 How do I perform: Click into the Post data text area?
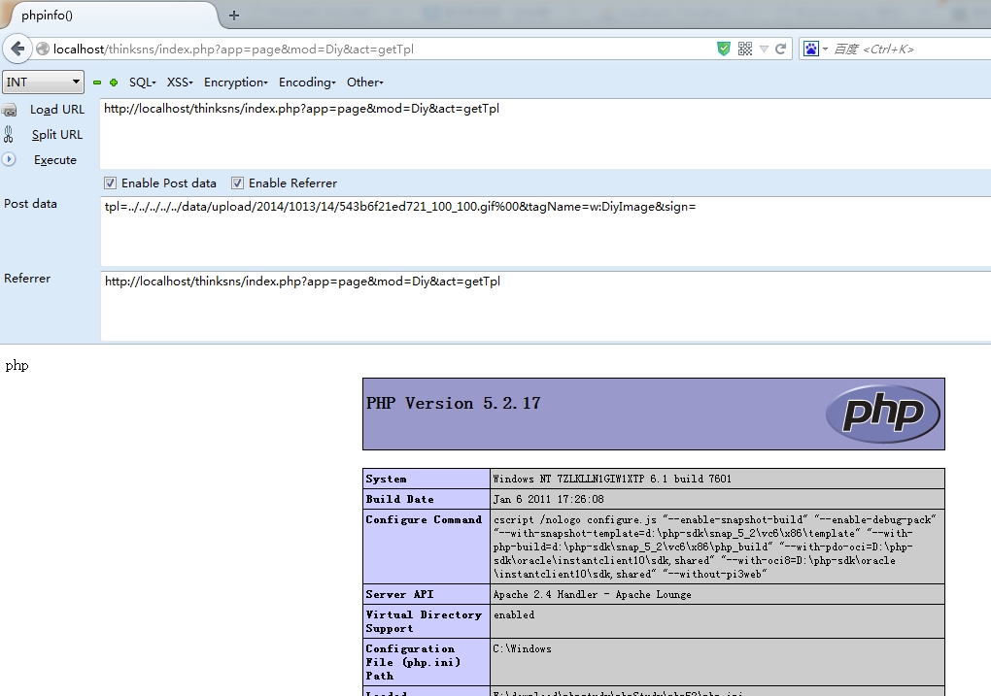pyautogui.click(x=545, y=231)
